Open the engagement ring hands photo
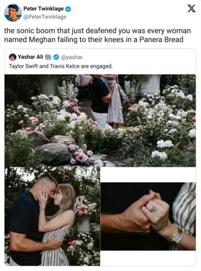 [x=148, y=217]
